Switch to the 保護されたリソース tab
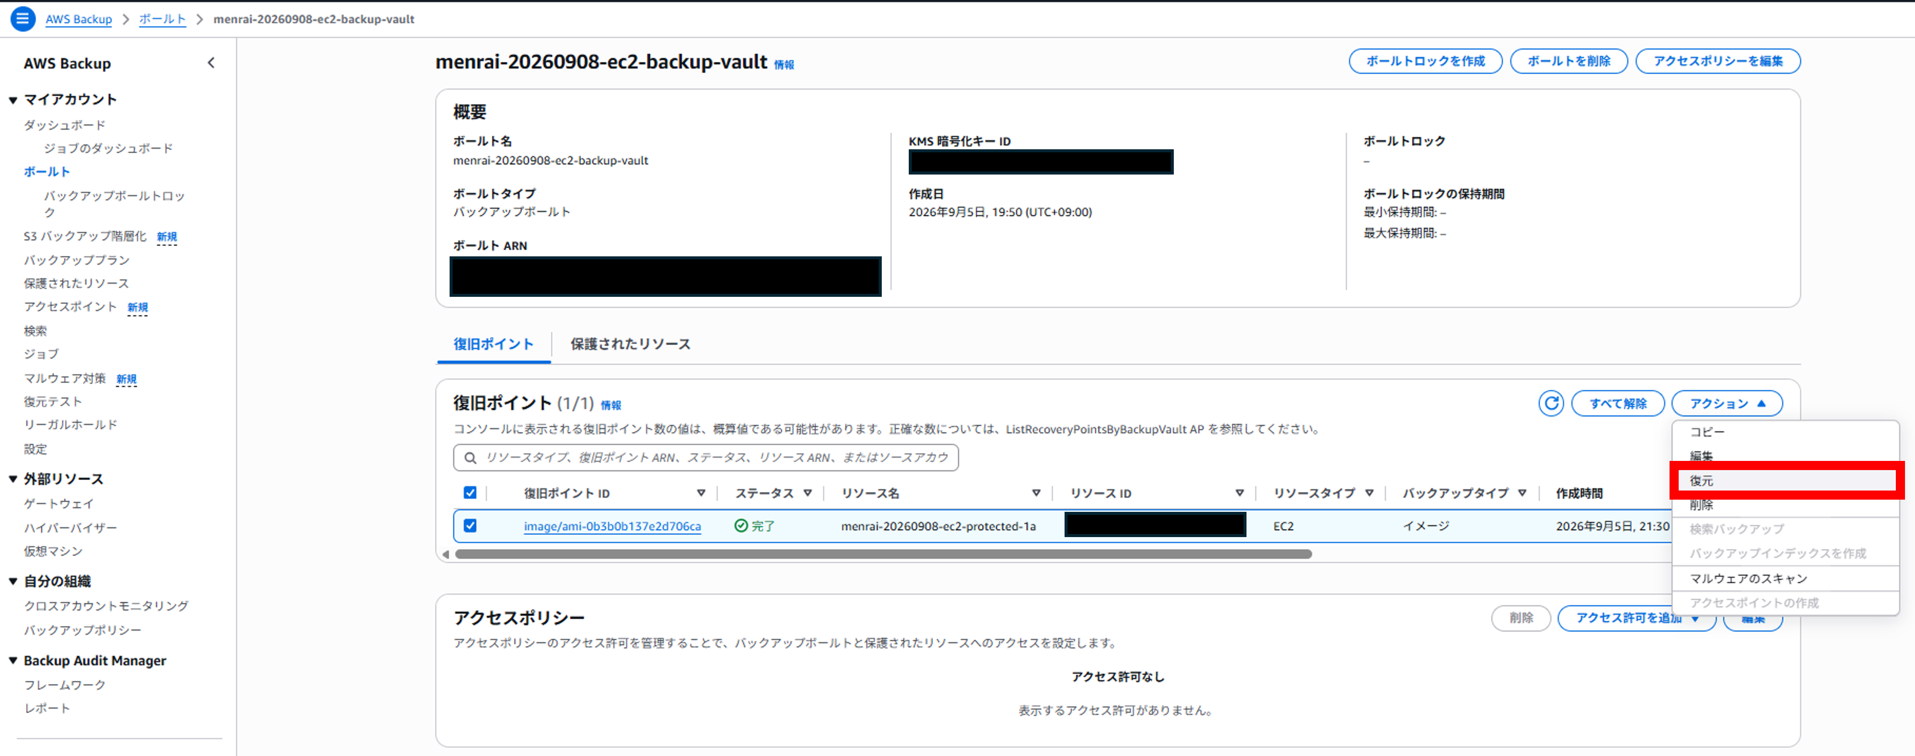Screen dimensions: 1915x756 pos(630,344)
